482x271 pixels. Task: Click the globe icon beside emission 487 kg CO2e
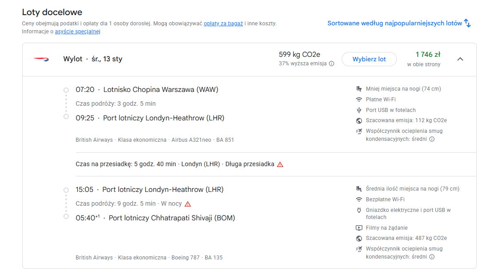[x=359, y=239]
